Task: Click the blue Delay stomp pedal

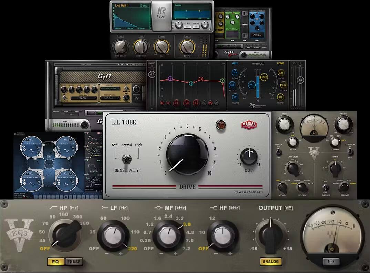Action: click(x=257, y=24)
